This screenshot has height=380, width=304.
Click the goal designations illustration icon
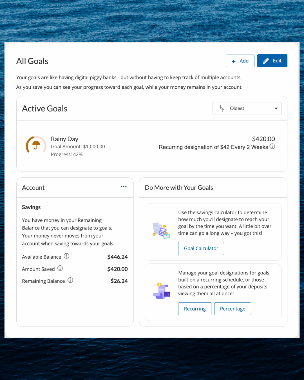[x=161, y=291]
